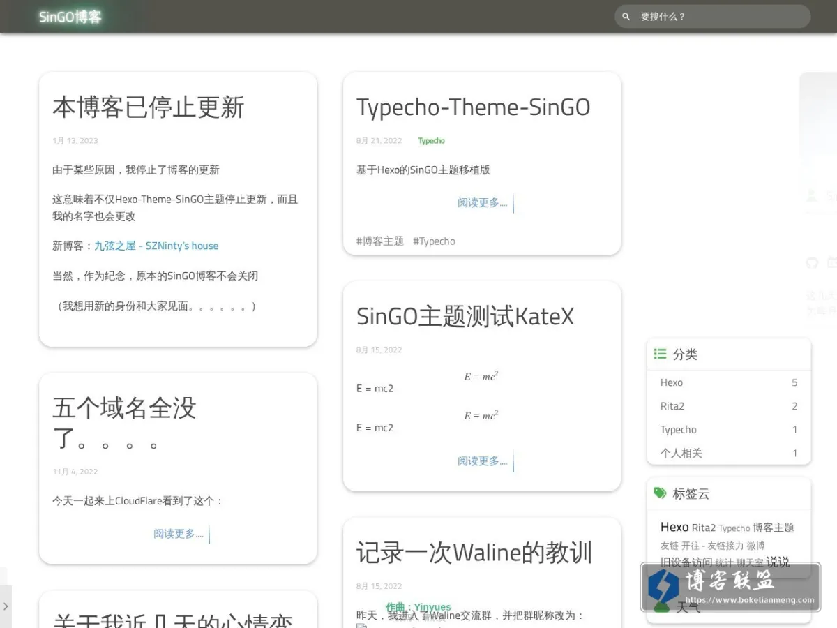Open the post 五个域名全没了
This screenshot has height=628, width=837.
(x=125, y=423)
